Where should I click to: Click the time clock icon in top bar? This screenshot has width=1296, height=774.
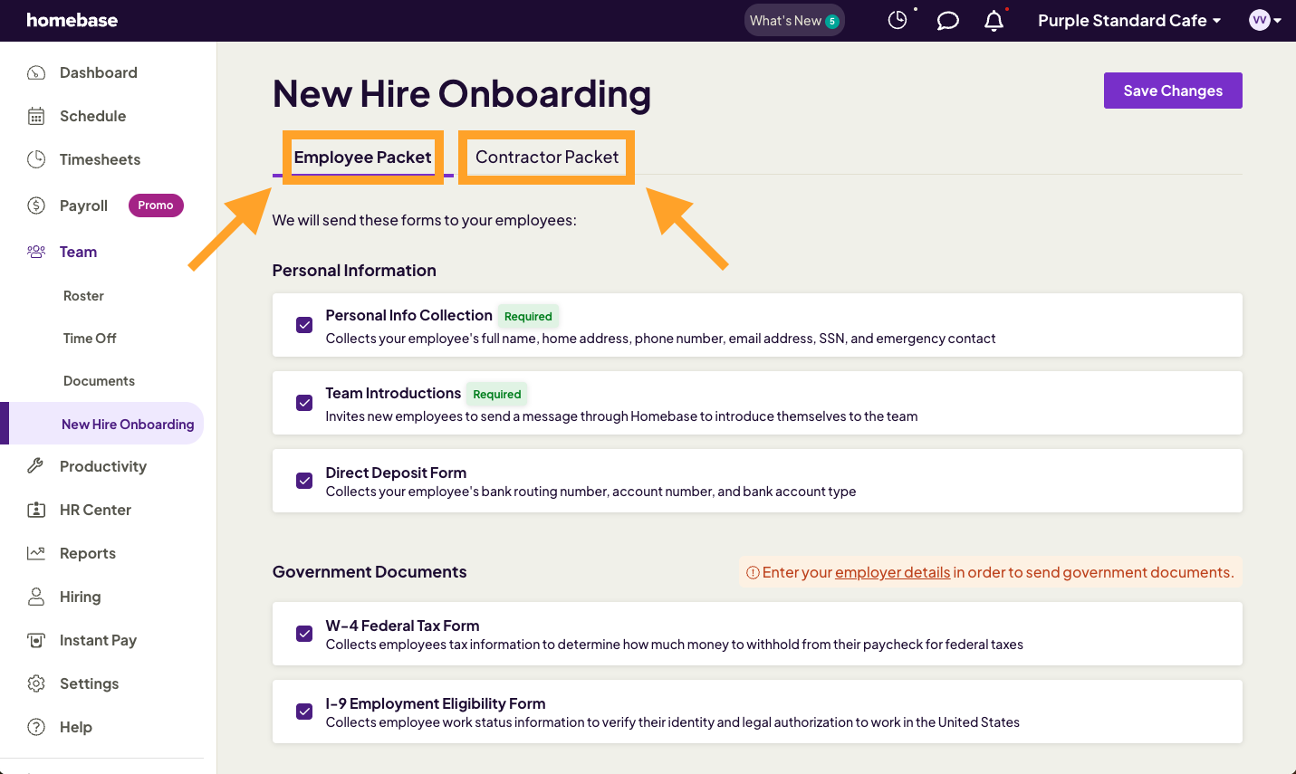point(897,18)
